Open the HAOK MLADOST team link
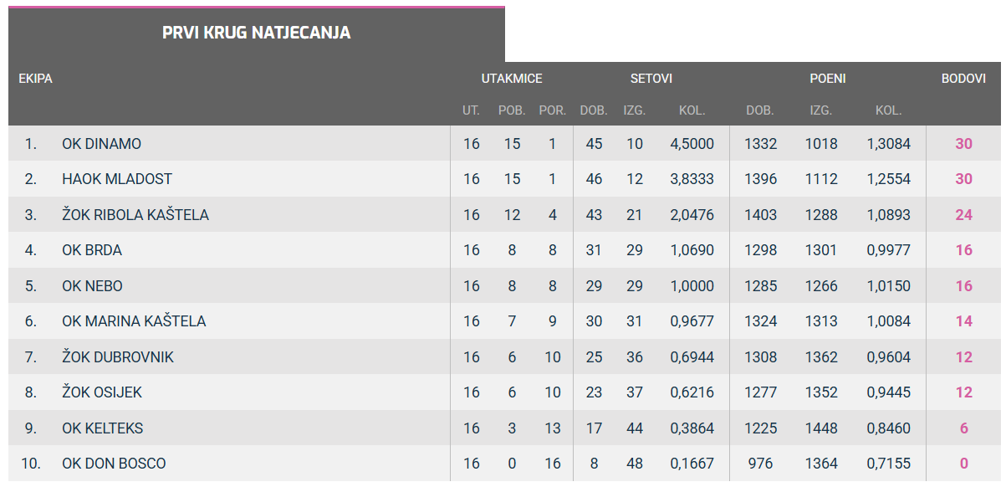Image resolution: width=1006 pixels, height=487 pixels. click(117, 179)
